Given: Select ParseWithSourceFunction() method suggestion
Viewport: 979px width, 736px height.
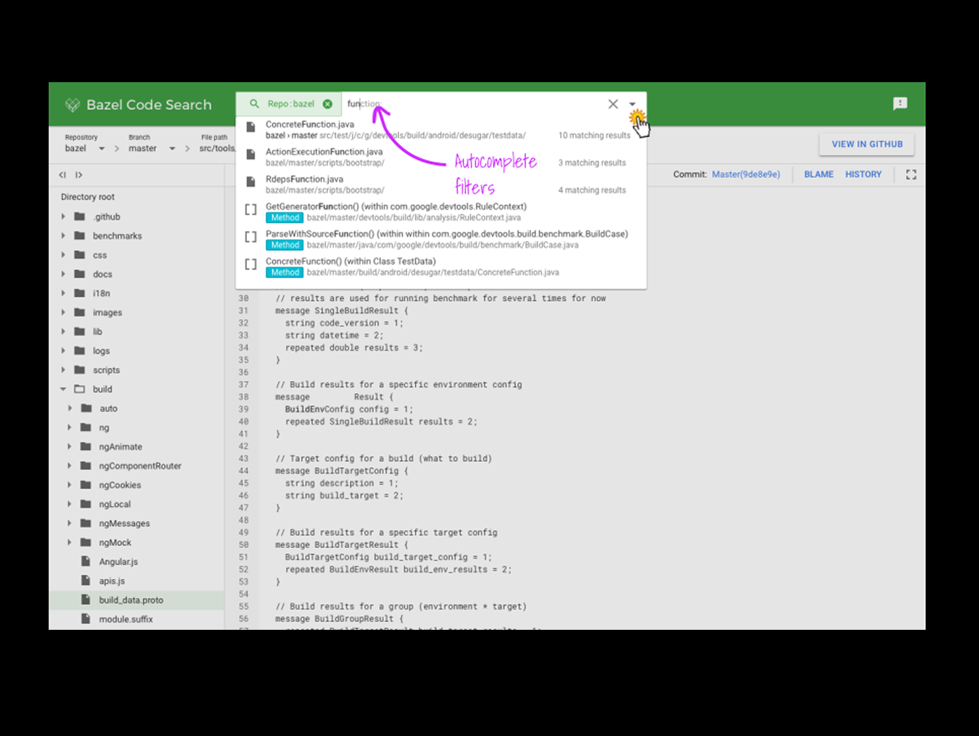Looking at the screenshot, I should pyautogui.click(x=440, y=239).
